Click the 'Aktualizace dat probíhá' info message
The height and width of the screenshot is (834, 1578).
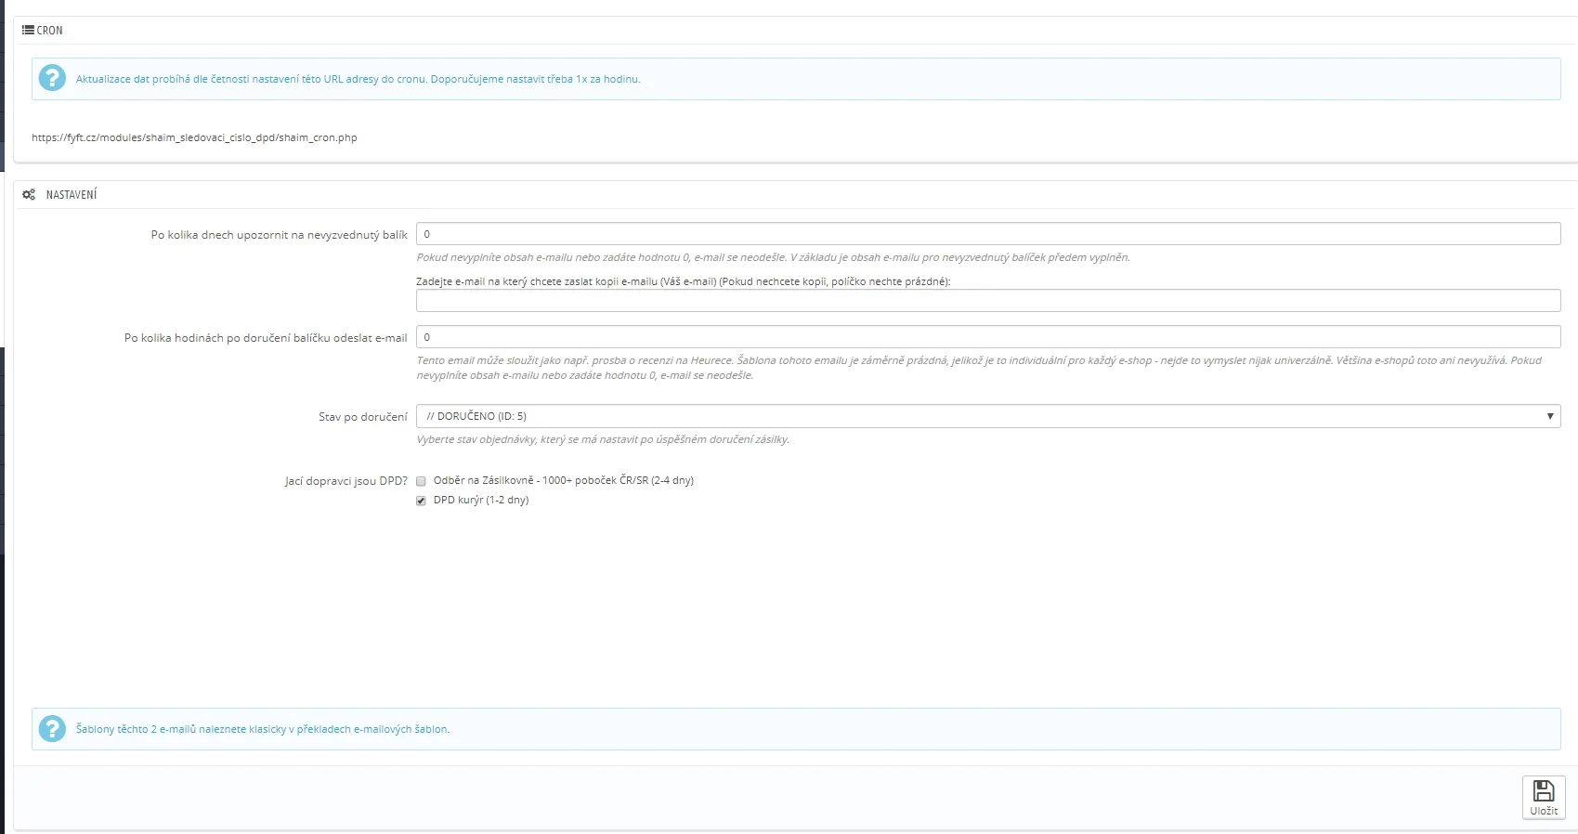coord(358,79)
